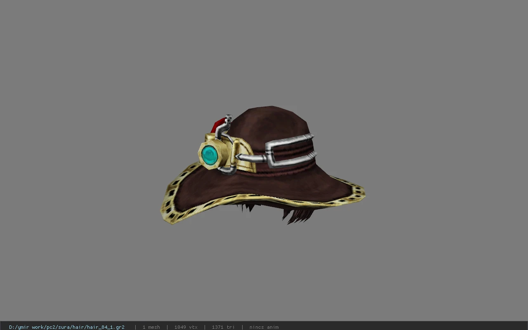Select the "1 mesh" status entry
The image size is (528, 330).
point(151,327)
